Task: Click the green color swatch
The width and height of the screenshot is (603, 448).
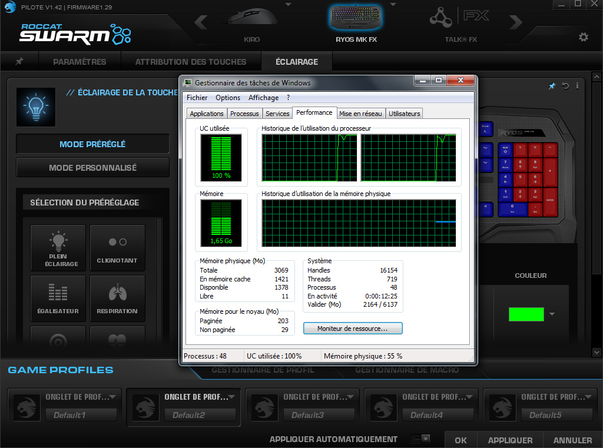Action: (526, 314)
